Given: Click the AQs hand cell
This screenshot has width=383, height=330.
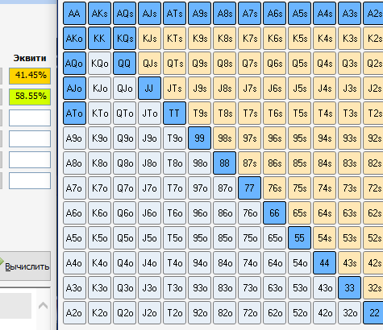Looking at the screenshot, I should 124,13.
